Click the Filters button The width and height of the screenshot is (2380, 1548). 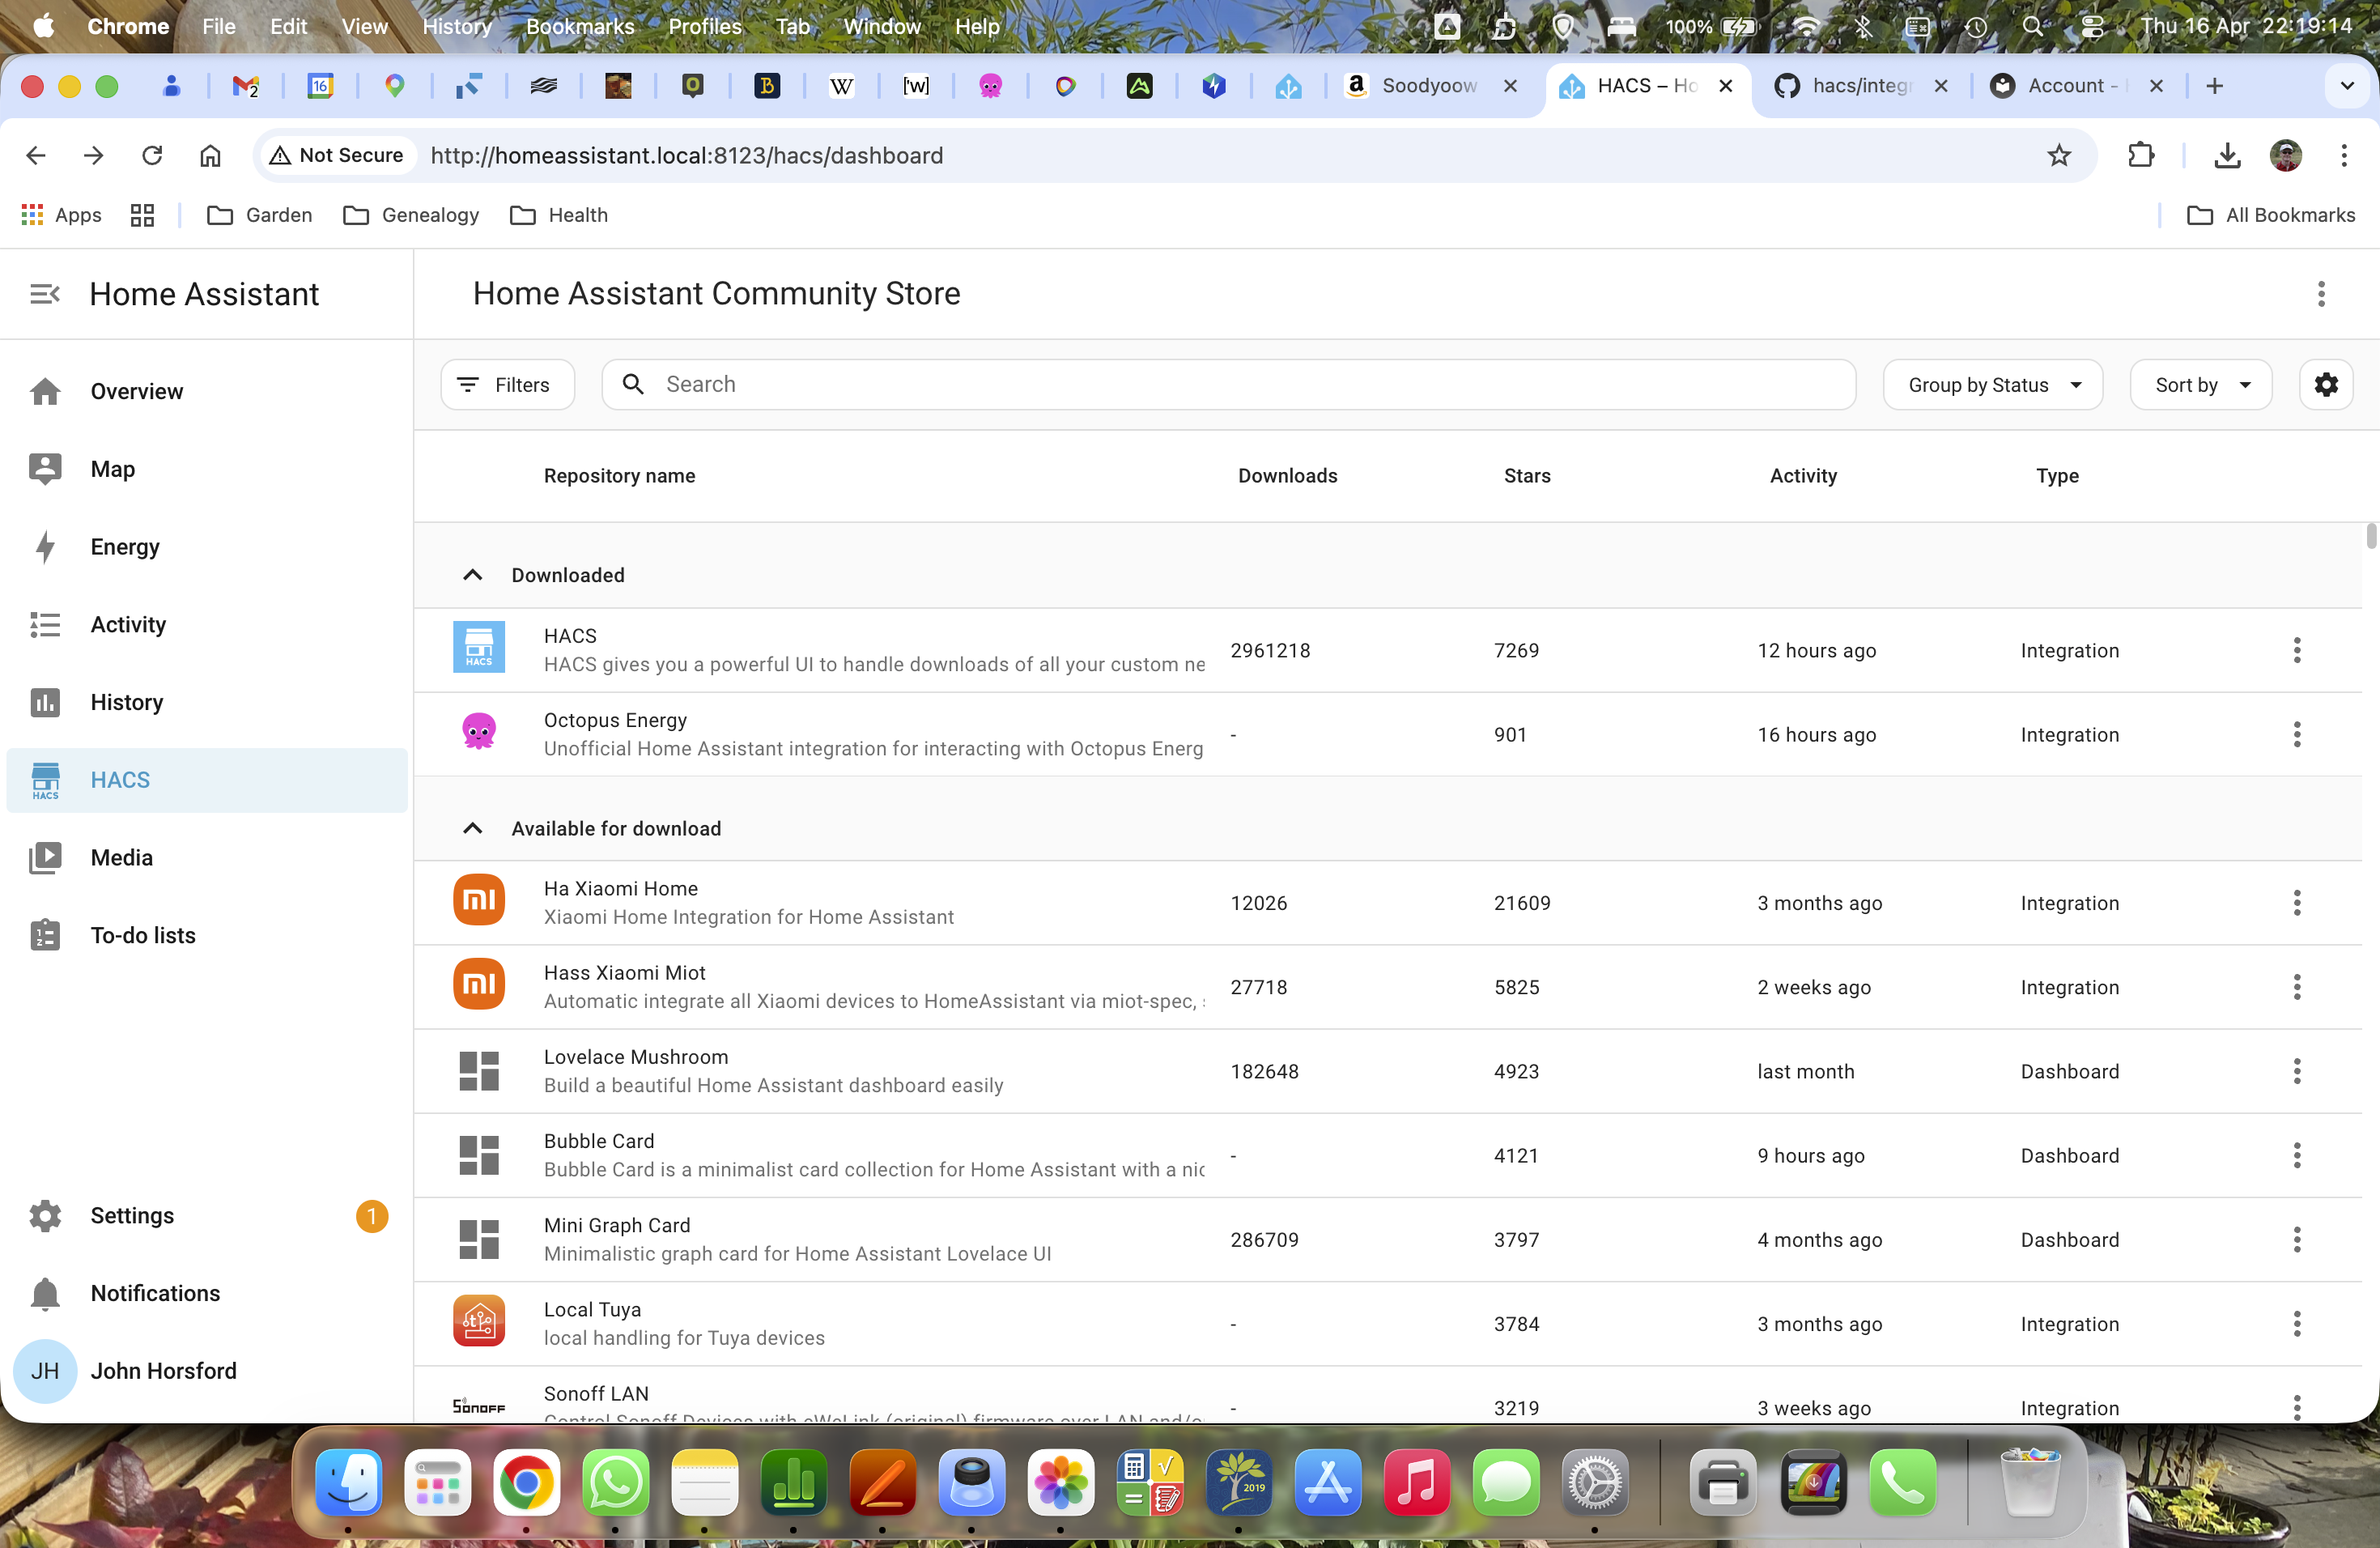507,385
